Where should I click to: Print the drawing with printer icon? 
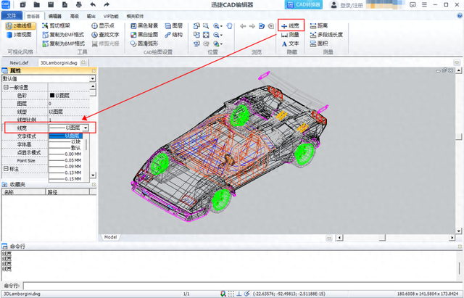point(78,5)
